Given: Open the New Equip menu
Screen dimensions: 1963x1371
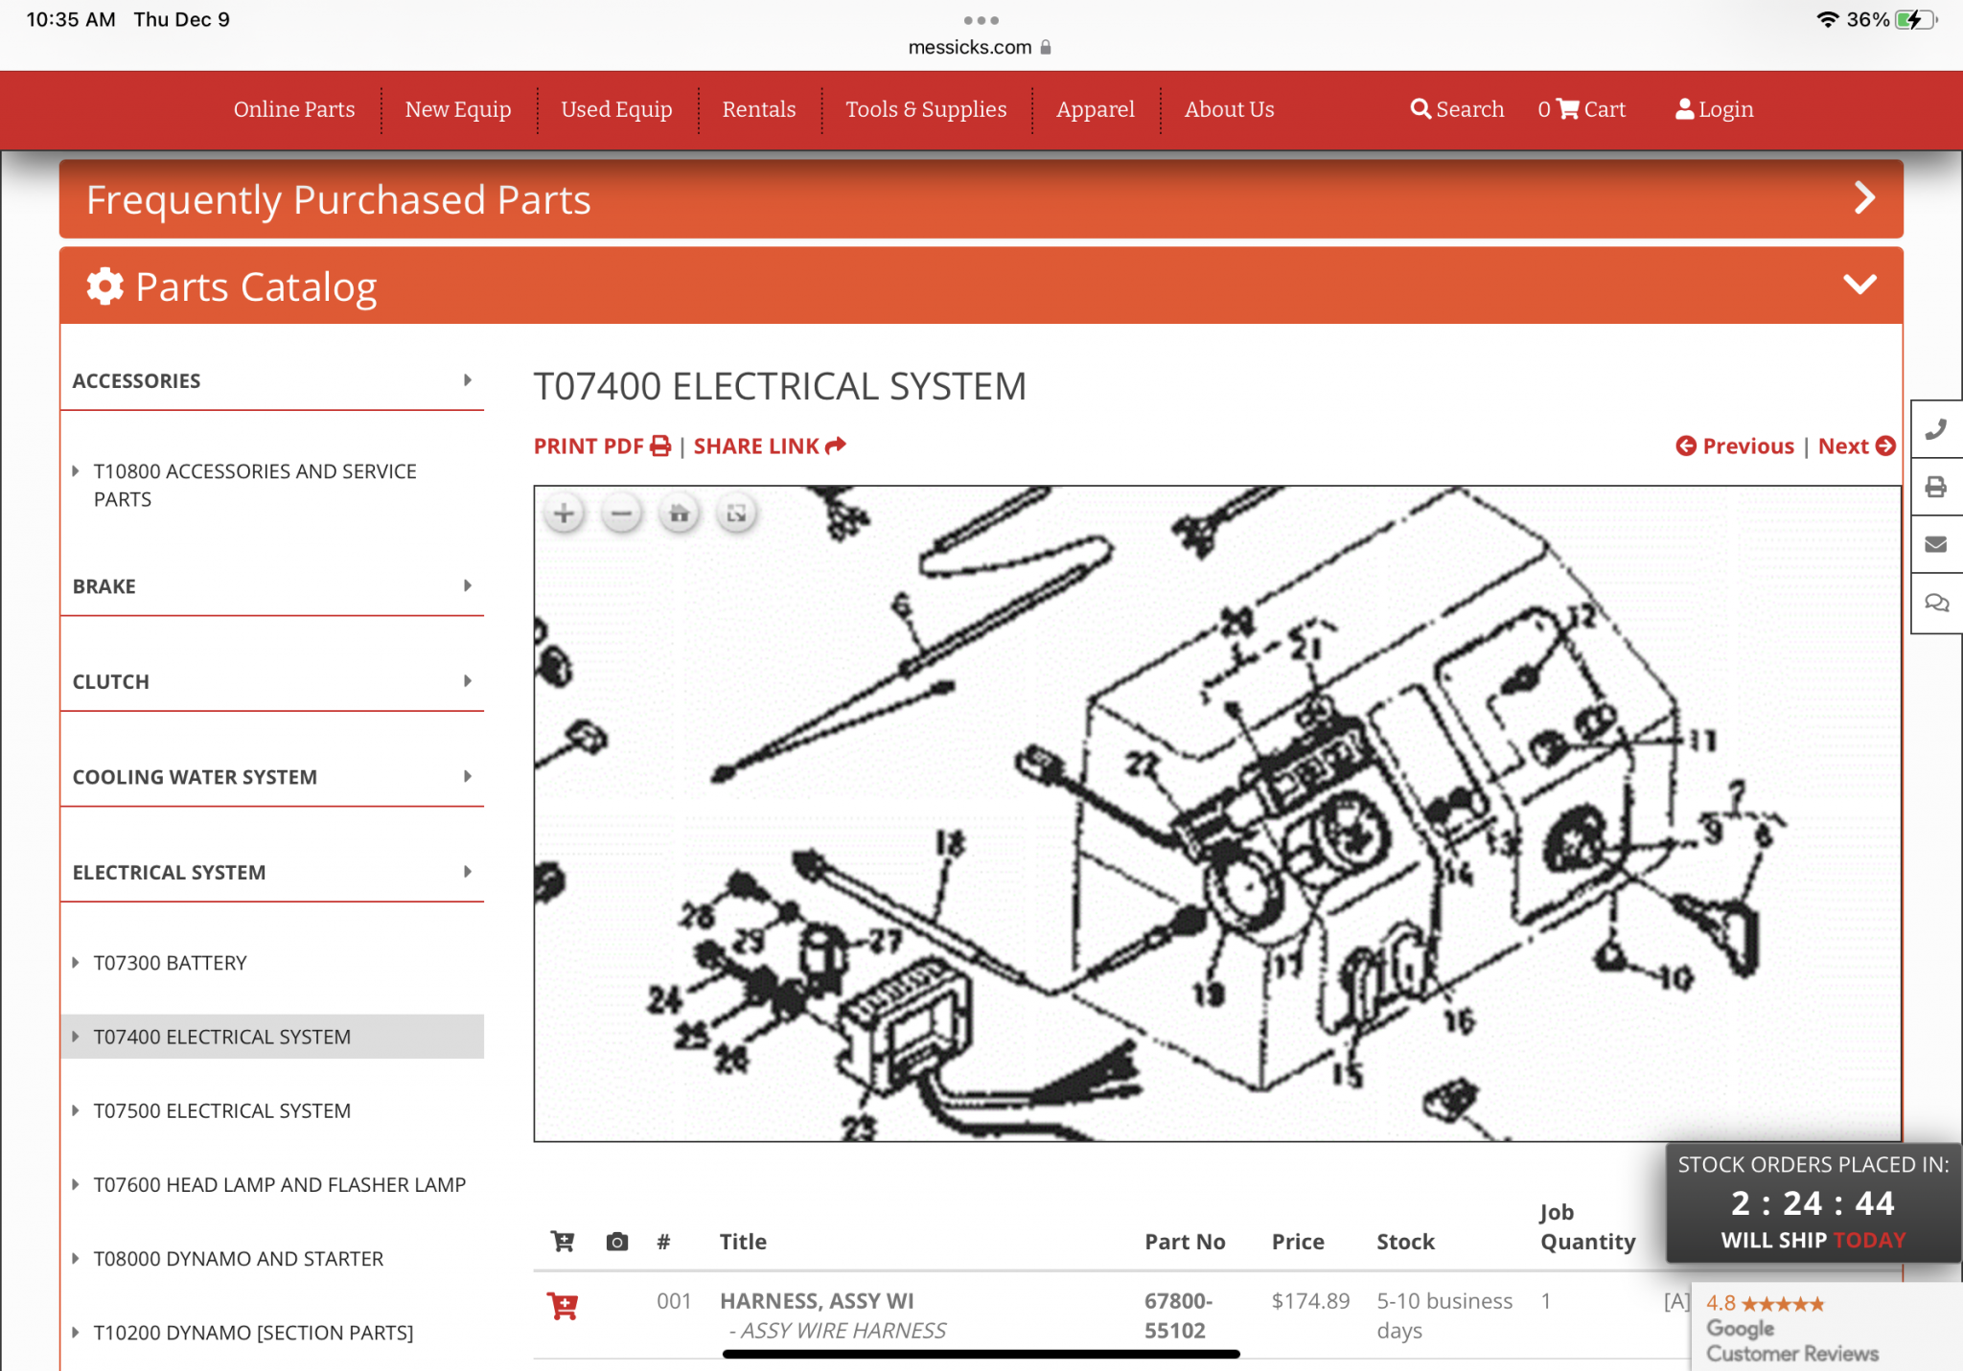Looking at the screenshot, I should 458,109.
